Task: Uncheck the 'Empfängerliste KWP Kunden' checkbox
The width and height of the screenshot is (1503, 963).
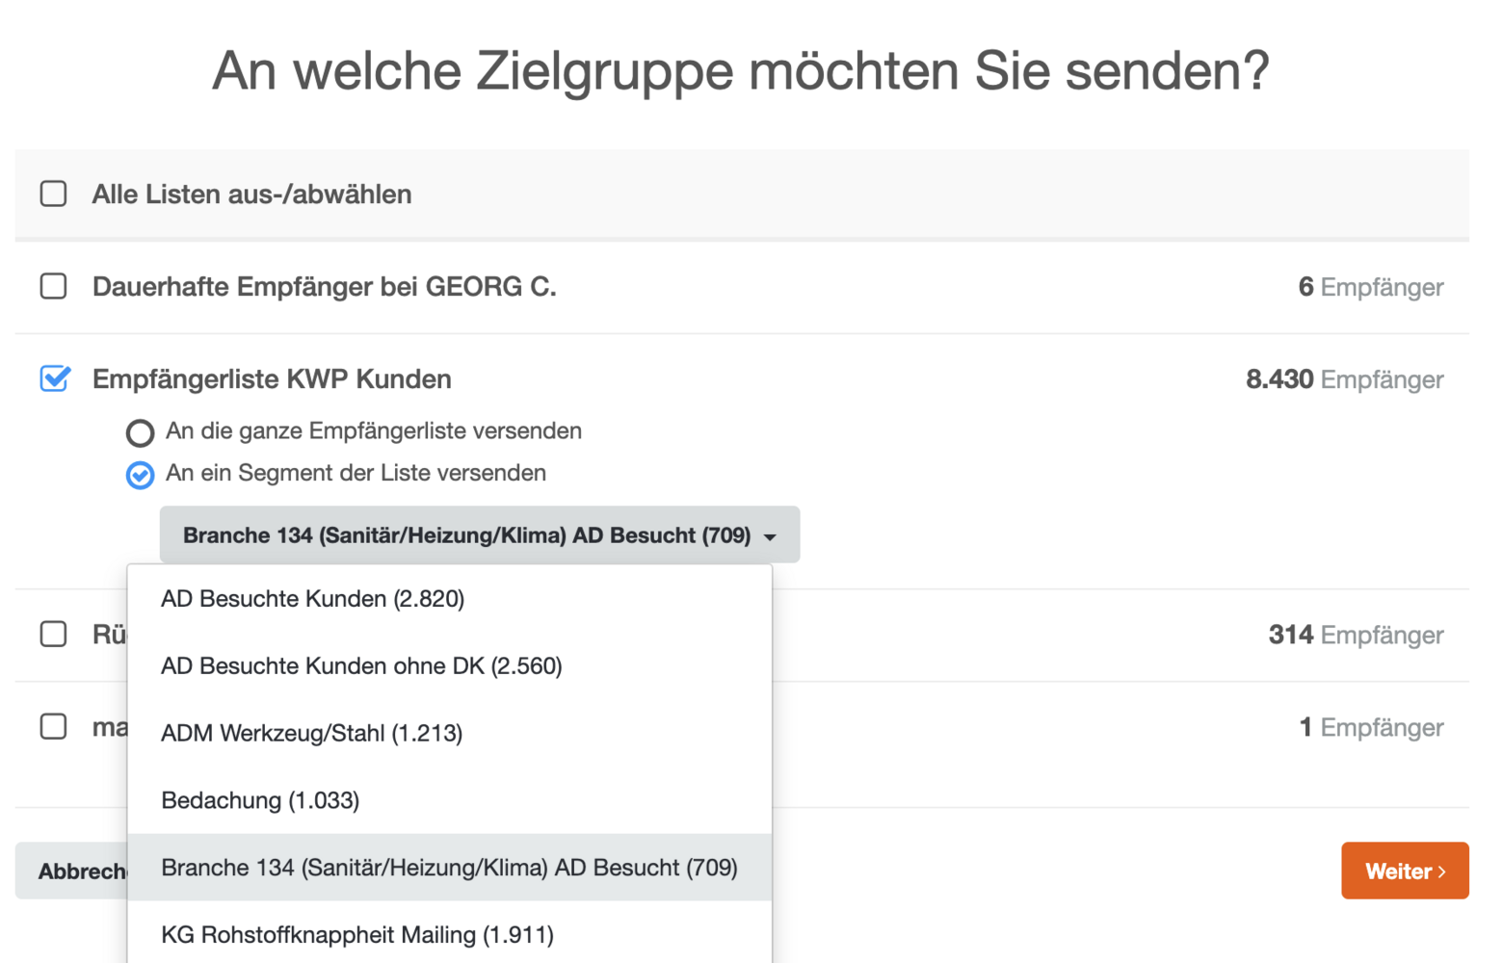Action: (55, 378)
